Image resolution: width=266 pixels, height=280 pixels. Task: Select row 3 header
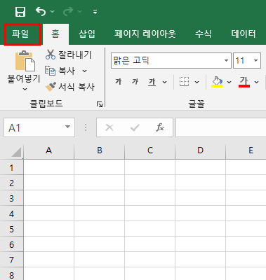point(11,198)
